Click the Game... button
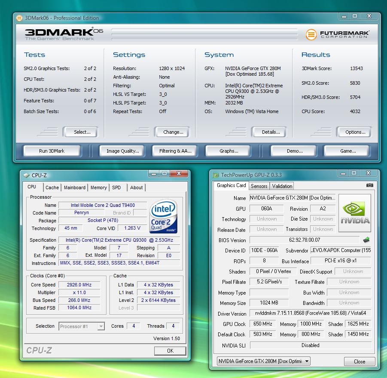The height and width of the screenshot is (378, 387). click(x=348, y=151)
